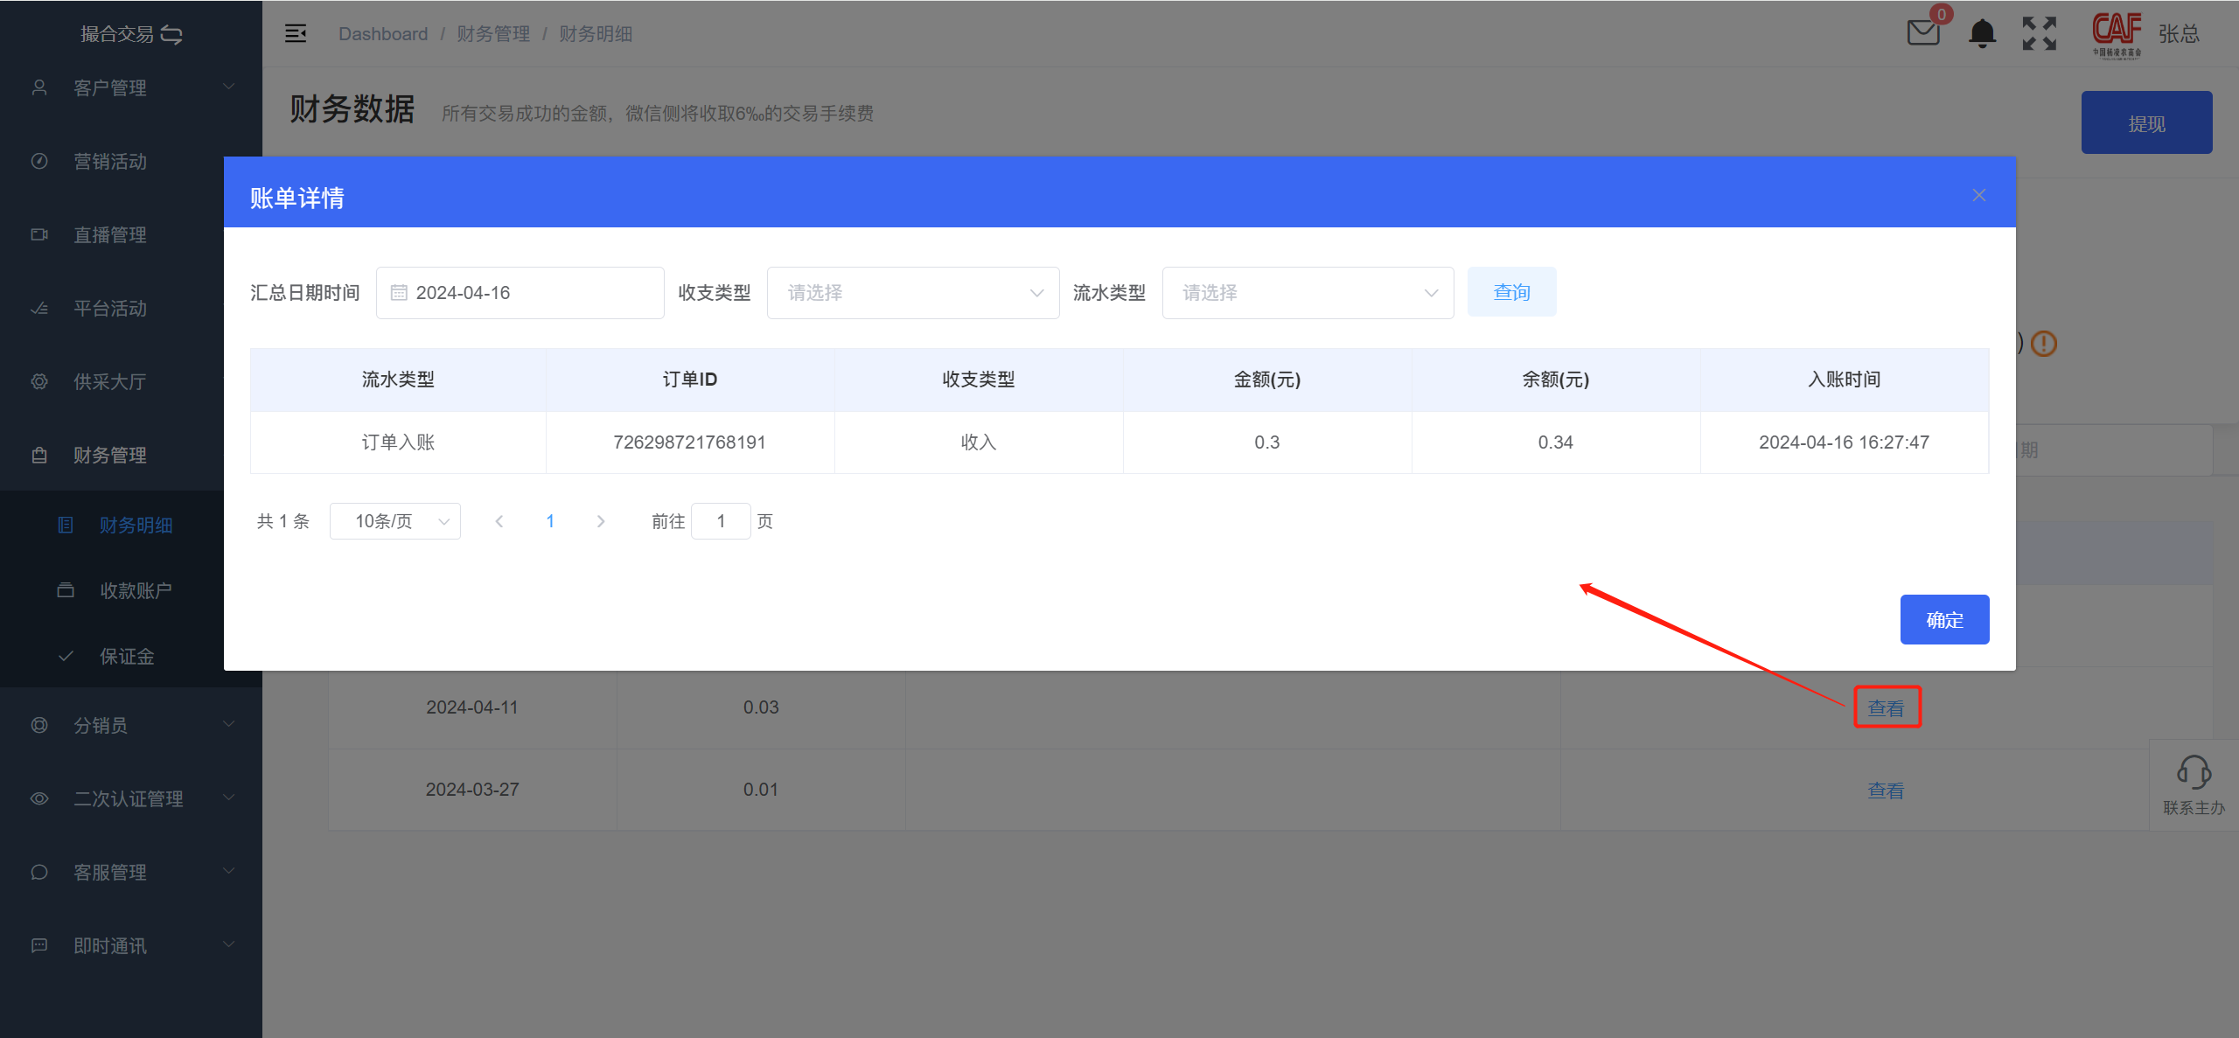Select page 1 in pagination
The image size is (2239, 1038).
tap(550, 521)
